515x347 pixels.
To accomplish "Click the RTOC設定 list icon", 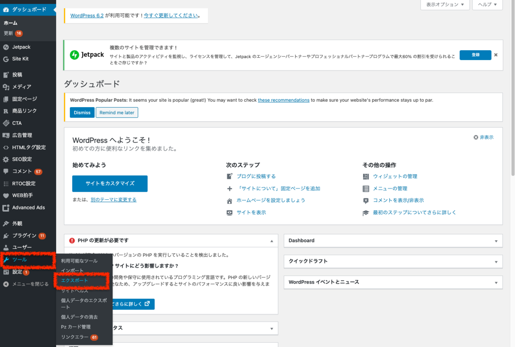I will point(6,184).
